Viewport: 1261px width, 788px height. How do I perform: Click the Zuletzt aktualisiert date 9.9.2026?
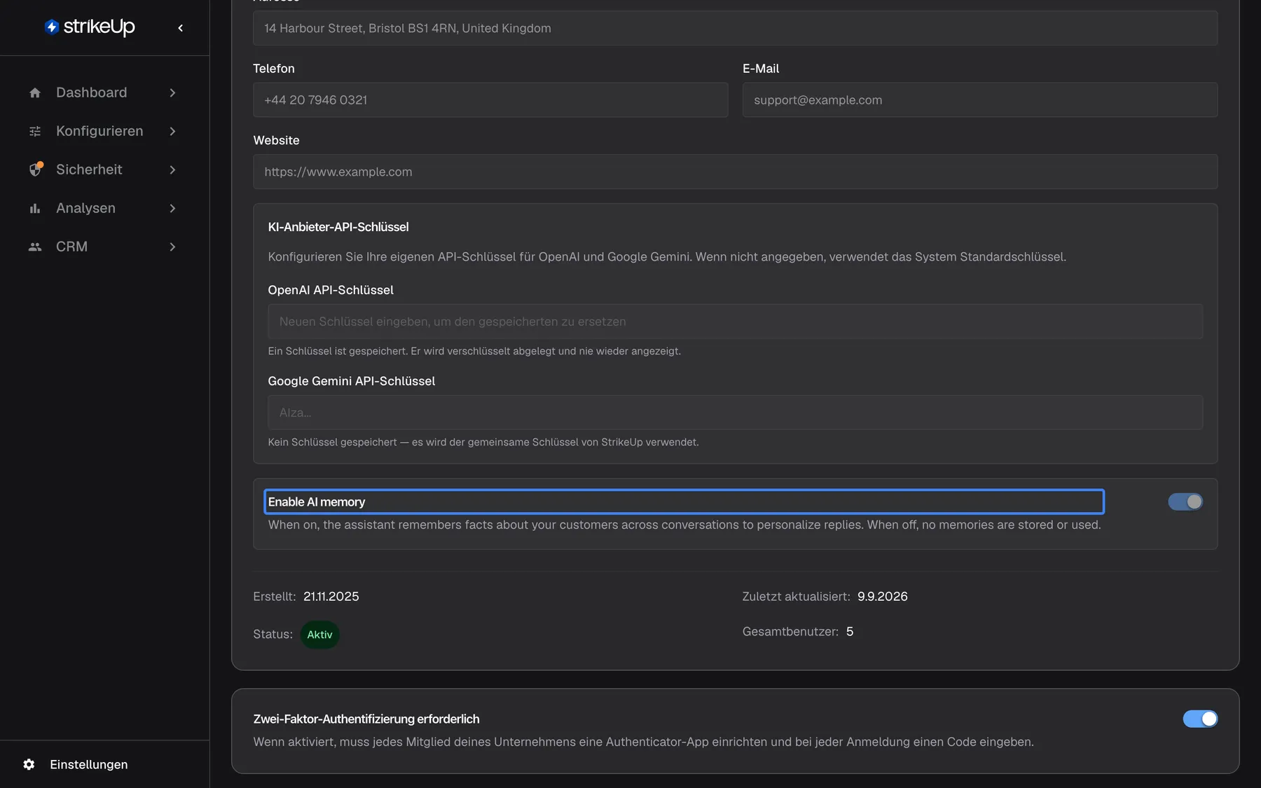tap(882, 596)
